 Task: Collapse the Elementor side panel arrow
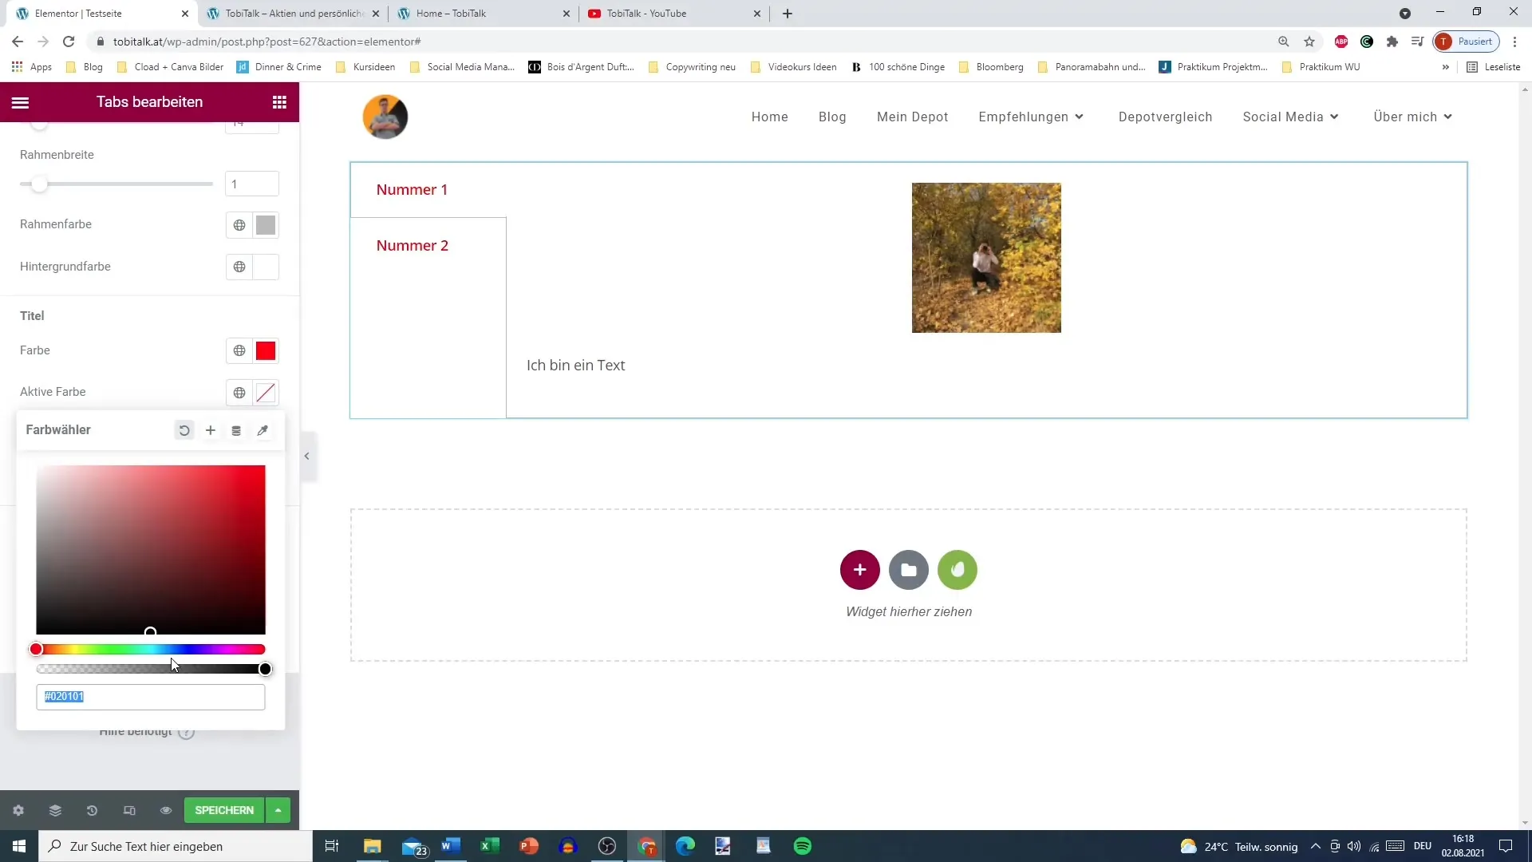point(307,456)
